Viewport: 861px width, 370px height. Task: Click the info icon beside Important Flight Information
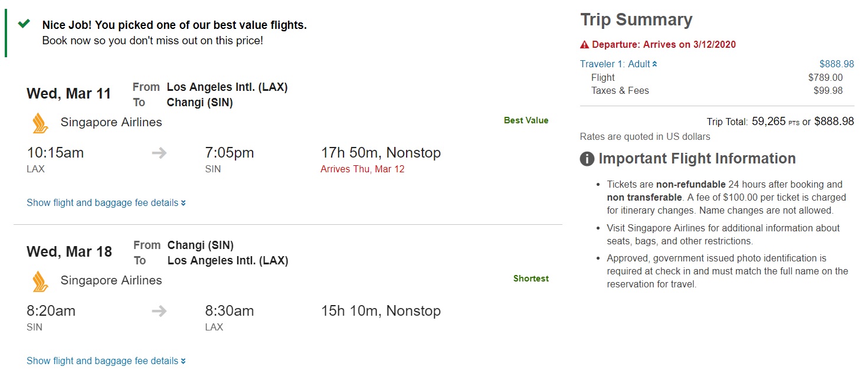click(587, 159)
